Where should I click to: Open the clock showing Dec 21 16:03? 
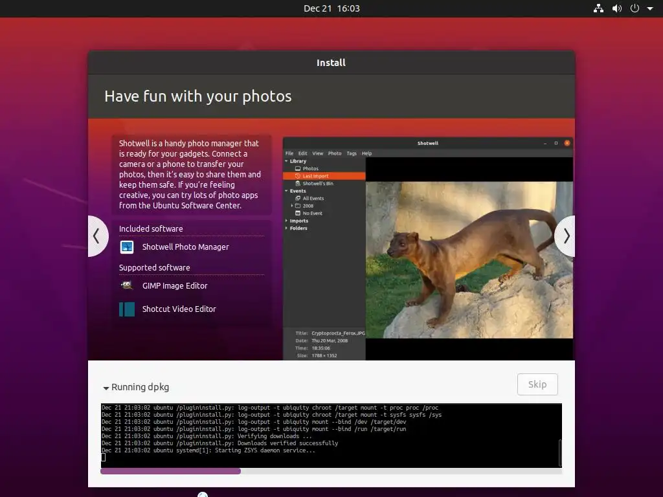331,8
